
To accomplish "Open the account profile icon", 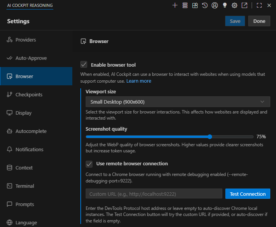I will click(215, 5).
